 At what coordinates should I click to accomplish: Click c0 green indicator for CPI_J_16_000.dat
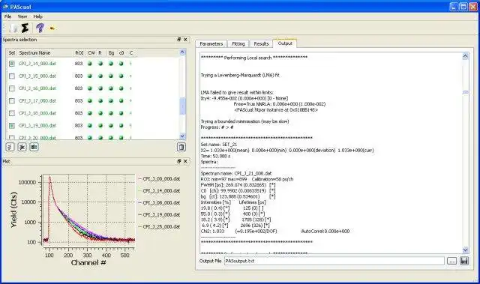(x=121, y=88)
